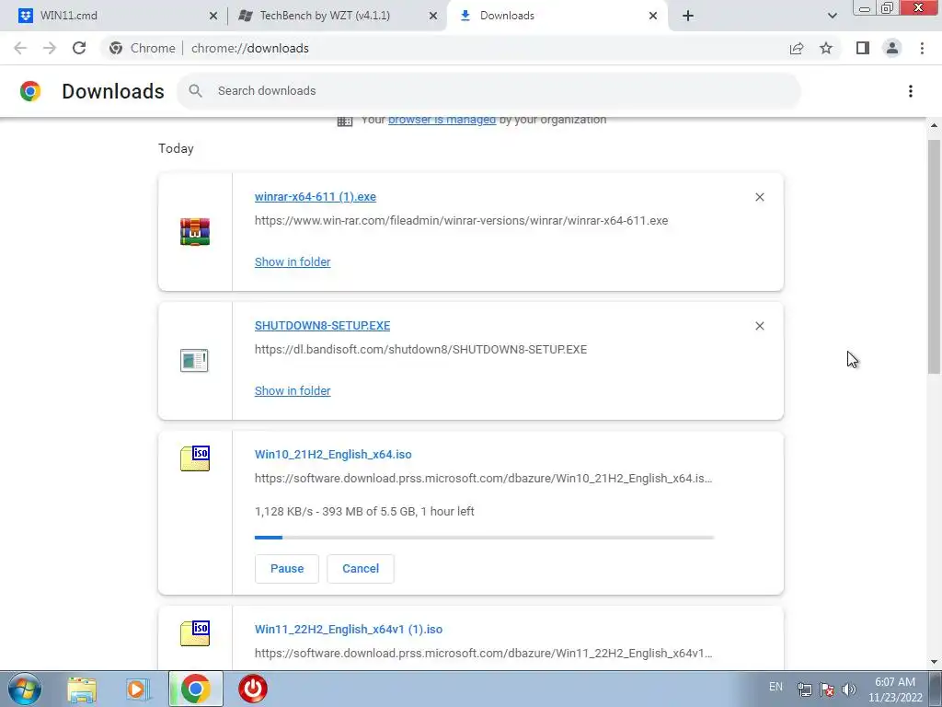Bookmark this page with the star icon
The width and height of the screenshot is (942, 707).
pos(826,48)
